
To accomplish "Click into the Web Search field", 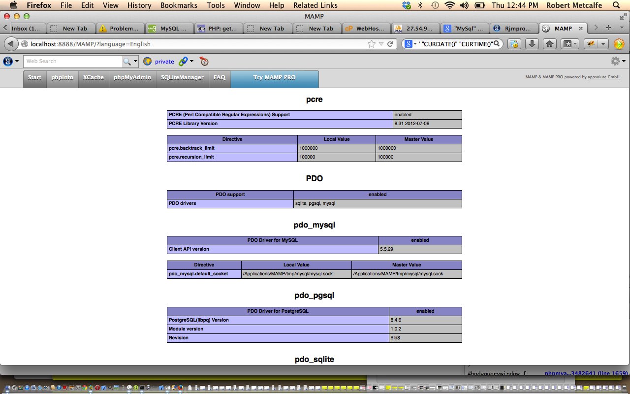I will 73,62.
